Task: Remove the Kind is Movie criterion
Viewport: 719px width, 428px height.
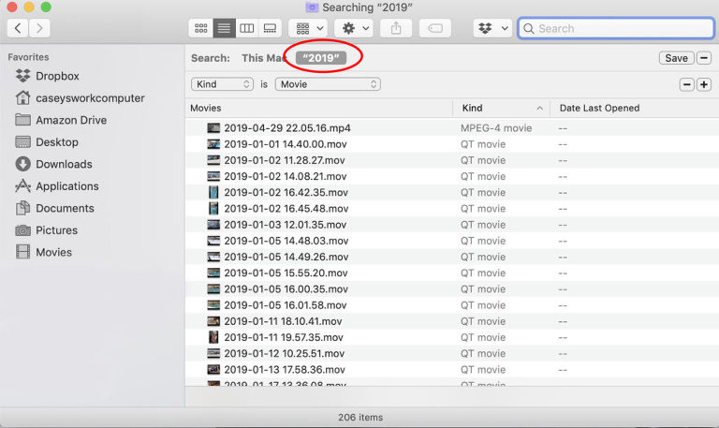Action: click(686, 84)
